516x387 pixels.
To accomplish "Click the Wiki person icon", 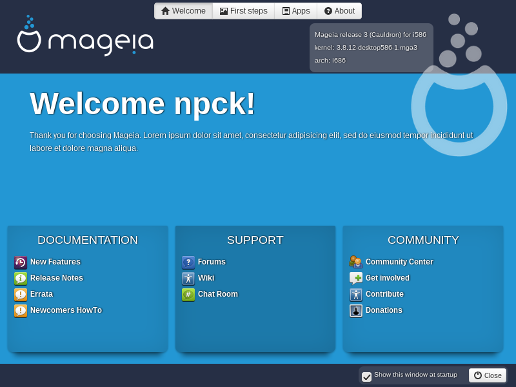I will [x=188, y=279].
